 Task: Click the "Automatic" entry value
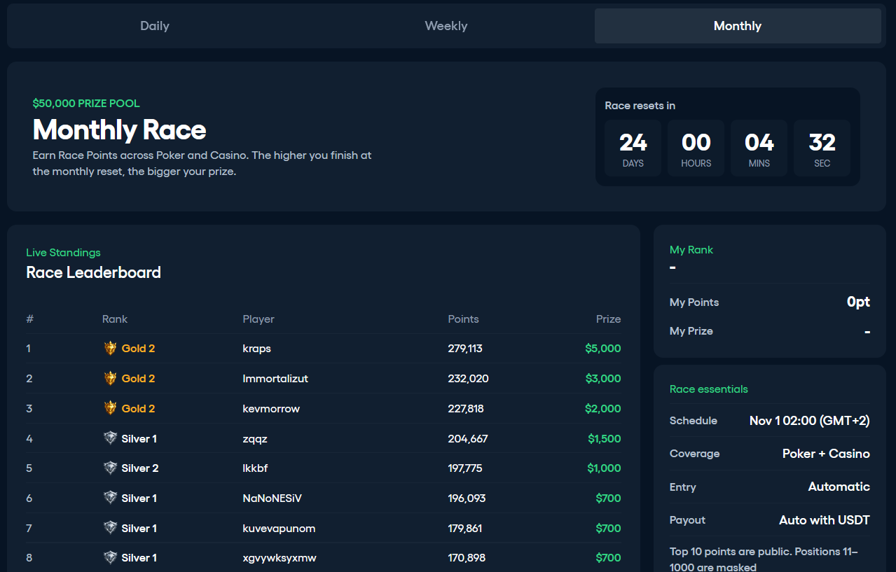(839, 487)
